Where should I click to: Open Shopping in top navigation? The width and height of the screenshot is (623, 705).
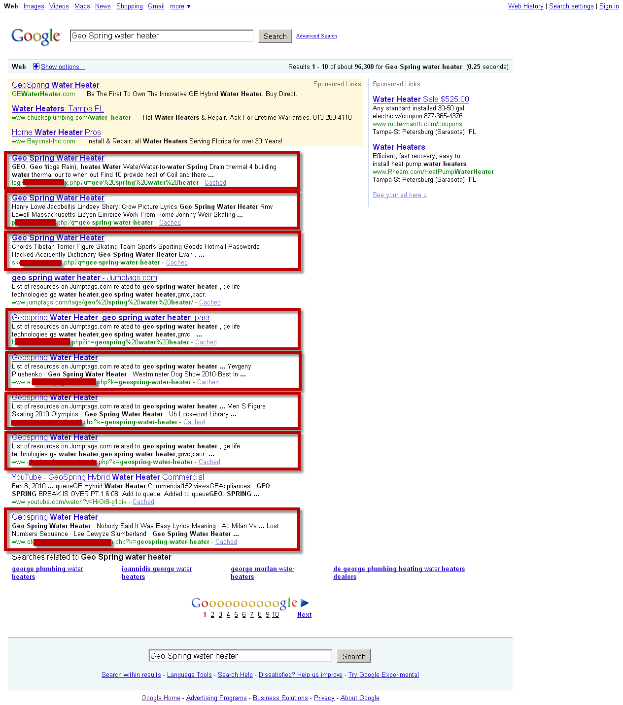(x=130, y=6)
